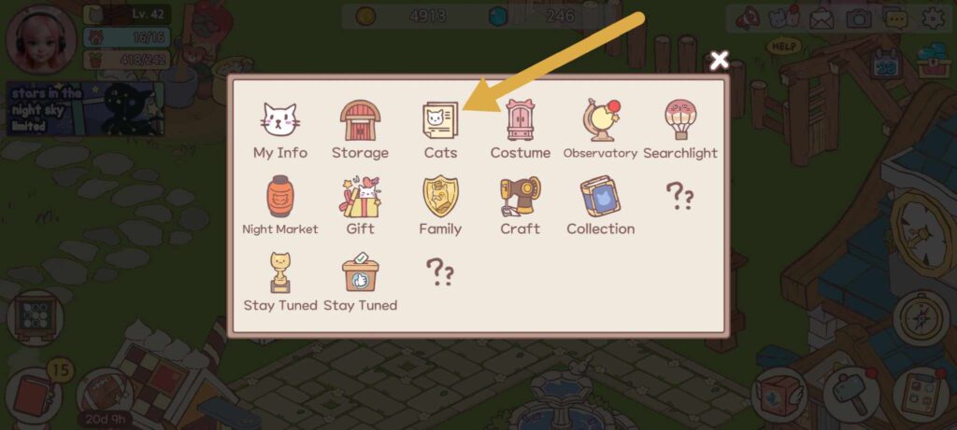This screenshot has width=957, height=430.
Task: Open the Gift box icon
Action: coord(360,196)
